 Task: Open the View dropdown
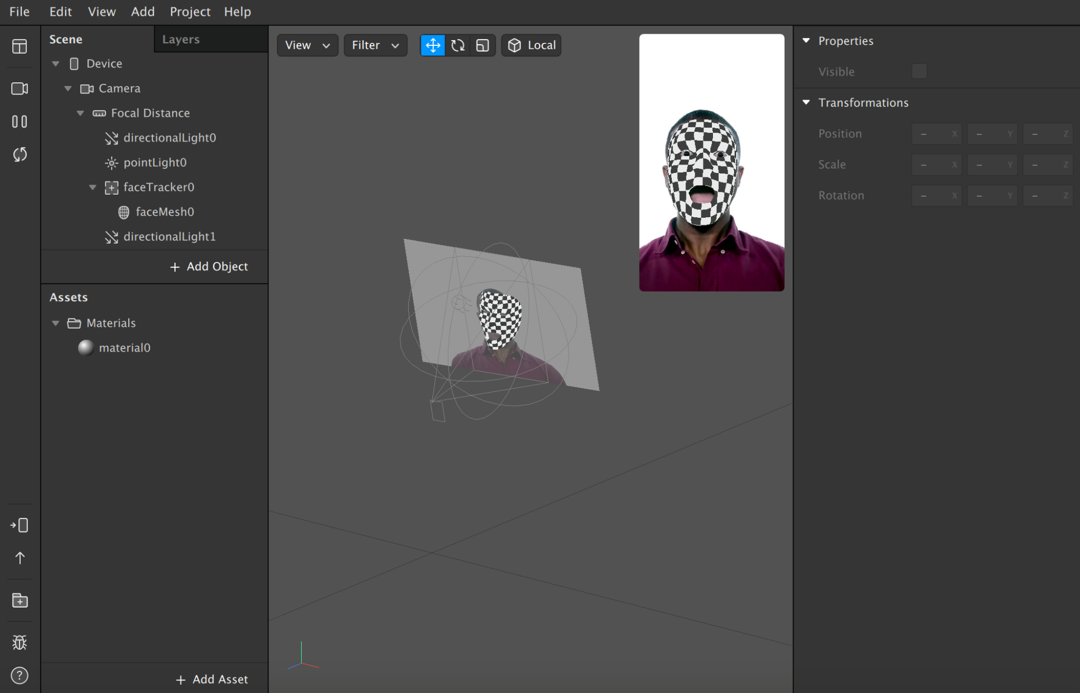[307, 45]
